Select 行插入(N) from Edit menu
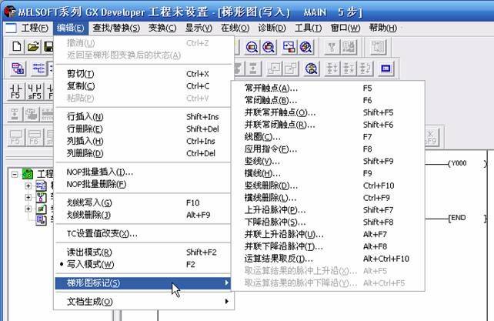The height and width of the screenshot is (321, 494). (x=86, y=116)
